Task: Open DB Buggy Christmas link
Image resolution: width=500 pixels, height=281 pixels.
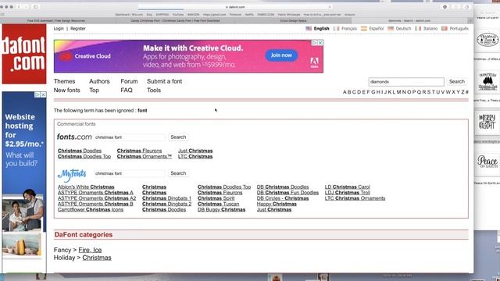Action: [x=221, y=210]
